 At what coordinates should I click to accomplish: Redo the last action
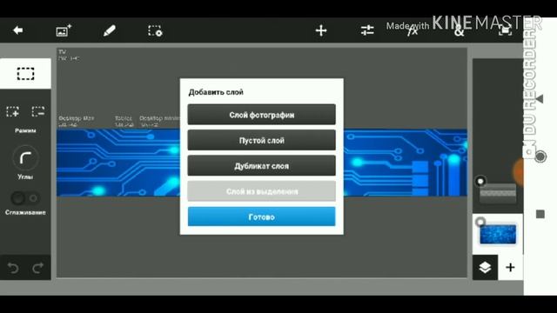coord(37,268)
